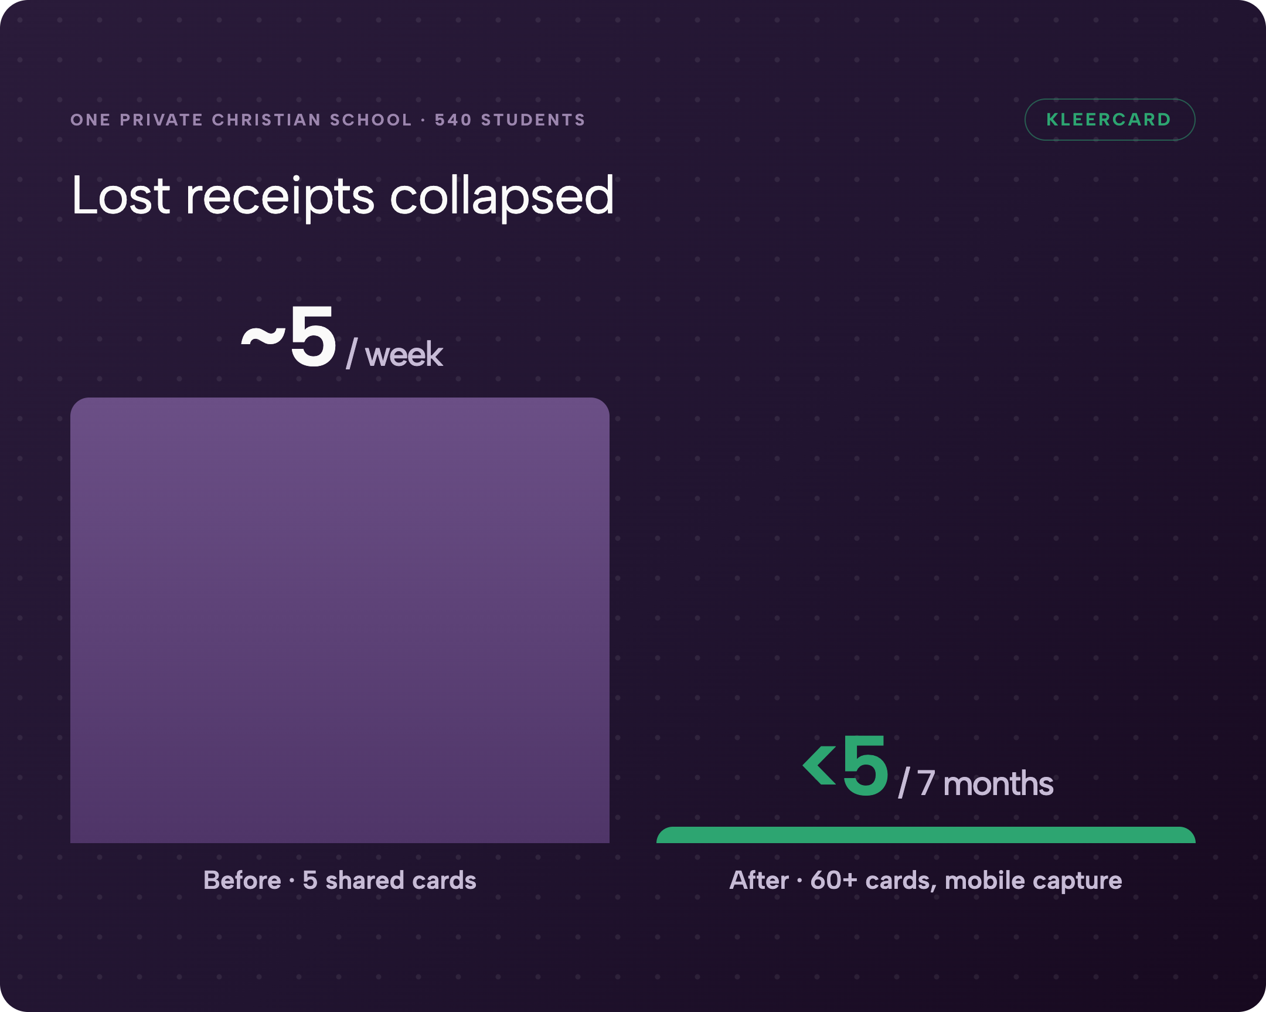Click the dot separator in the header line

pyautogui.click(x=423, y=120)
